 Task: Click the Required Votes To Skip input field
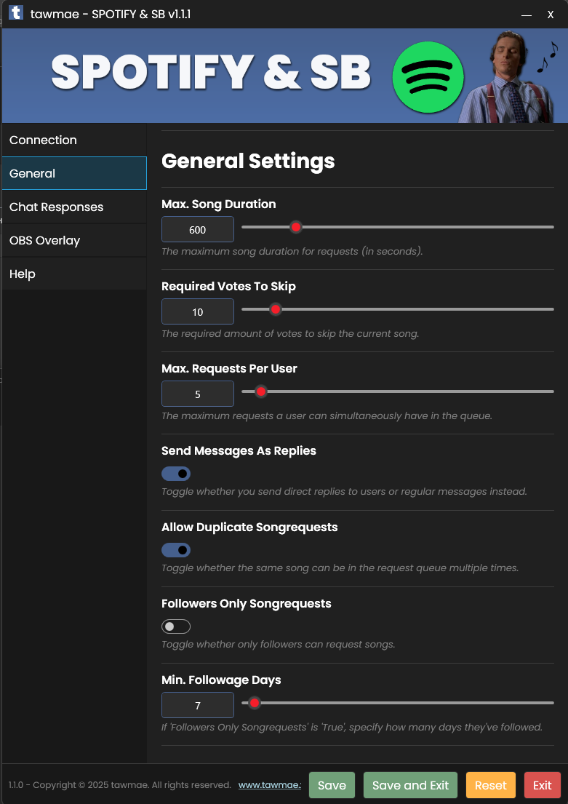pyautogui.click(x=198, y=311)
